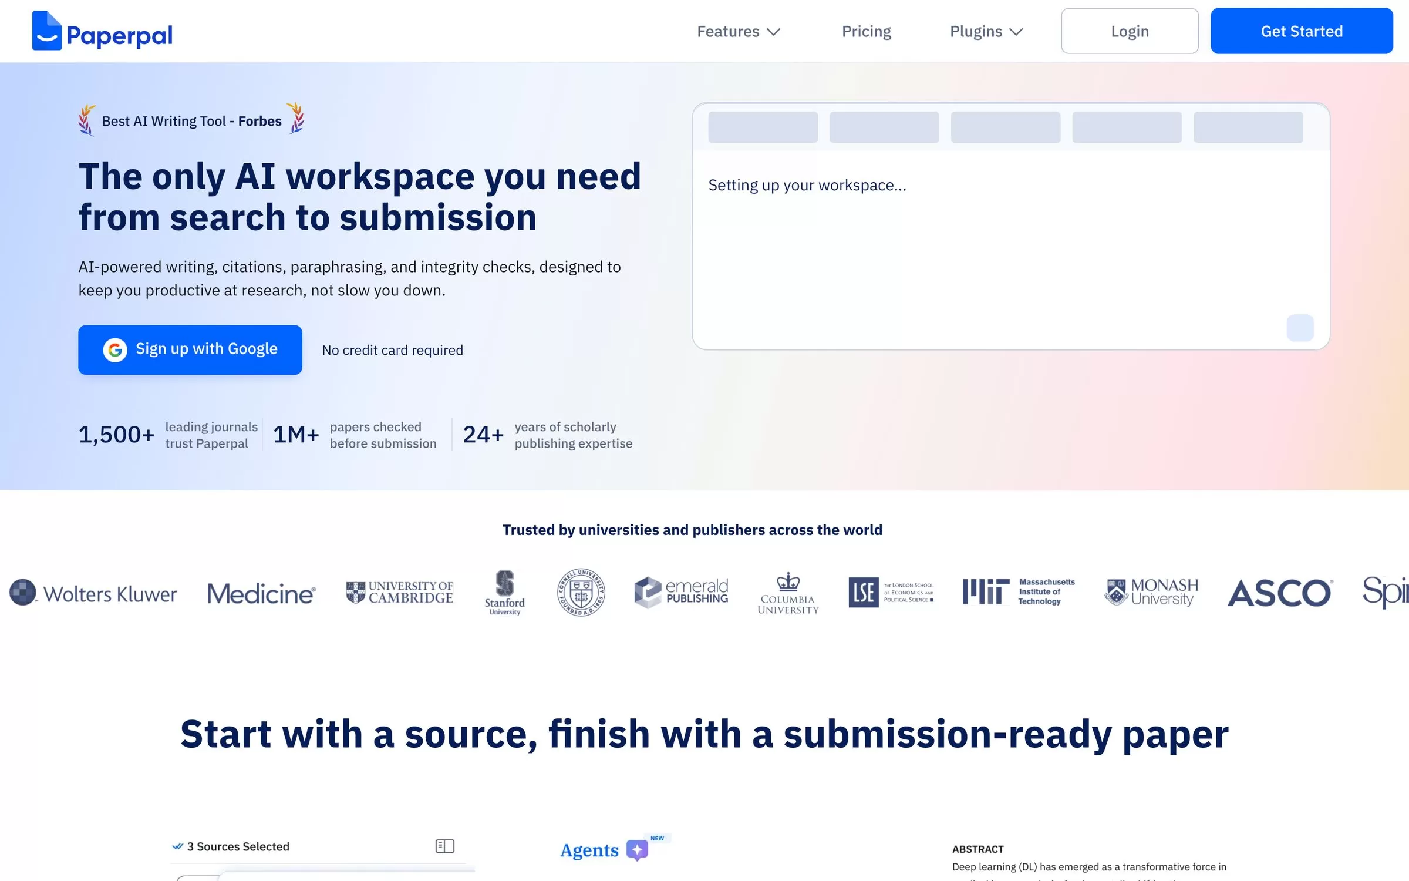
Task: Click the Agents heading
Action: (x=589, y=850)
